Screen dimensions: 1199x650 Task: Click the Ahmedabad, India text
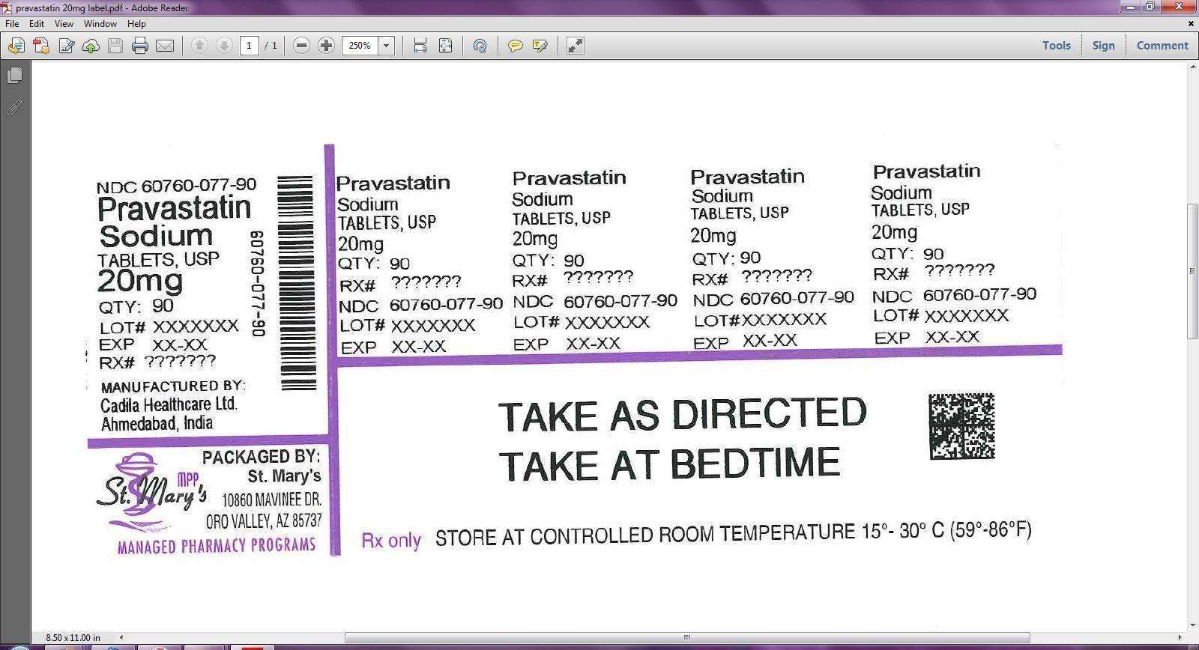coord(157,424)
